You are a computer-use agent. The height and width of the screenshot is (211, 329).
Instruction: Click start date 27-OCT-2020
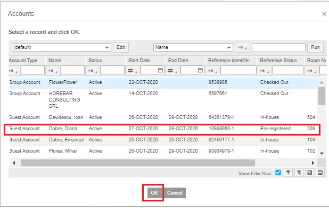point(143,129)
